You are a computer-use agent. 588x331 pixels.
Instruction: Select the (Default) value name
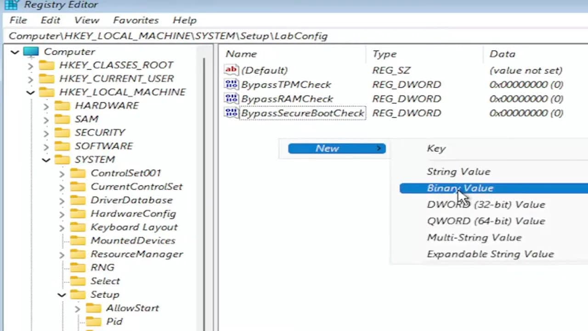pos(265,70)
